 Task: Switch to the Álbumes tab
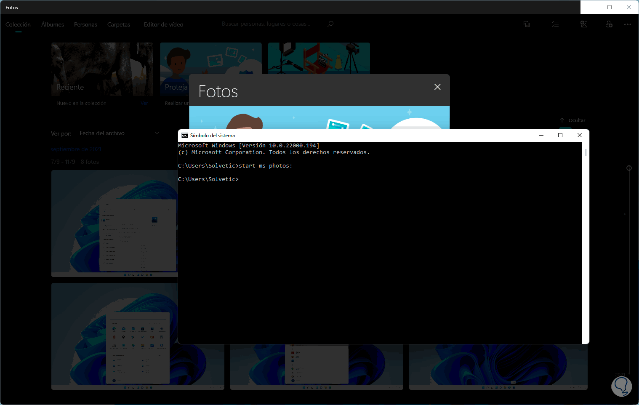coord(53,24)
